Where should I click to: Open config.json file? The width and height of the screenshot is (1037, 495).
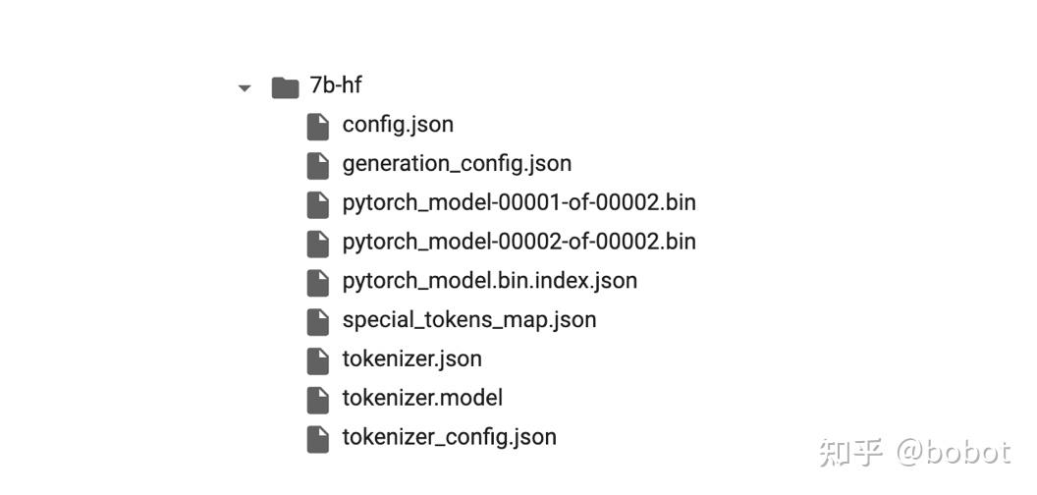coord(398,125)
